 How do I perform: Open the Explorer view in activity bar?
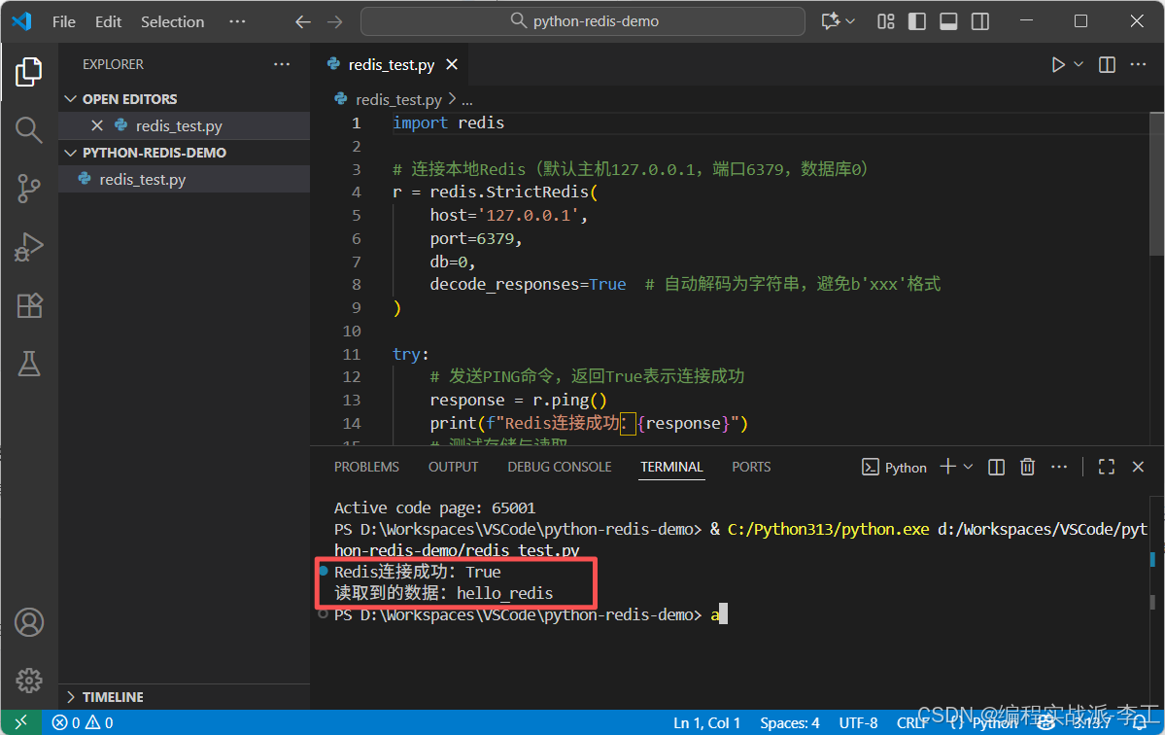point(29,71)
